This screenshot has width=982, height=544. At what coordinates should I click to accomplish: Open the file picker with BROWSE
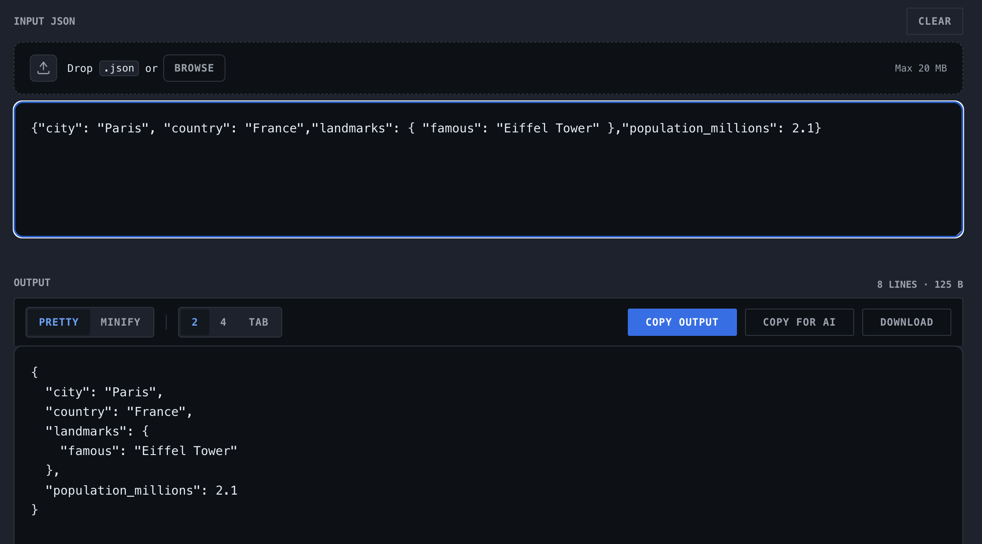pos(194,68)
